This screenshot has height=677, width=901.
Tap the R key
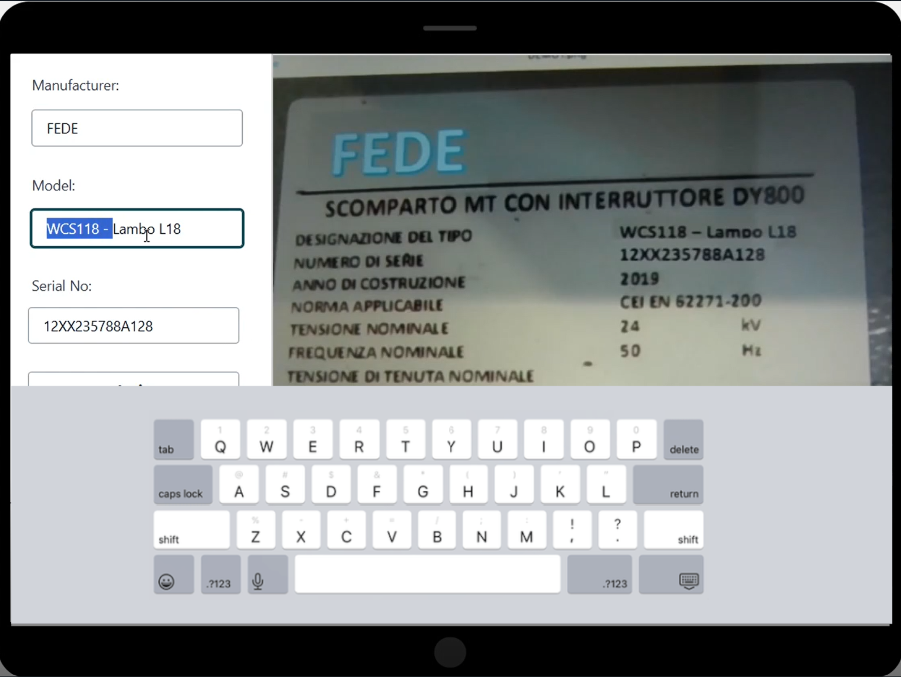(359, 440)
